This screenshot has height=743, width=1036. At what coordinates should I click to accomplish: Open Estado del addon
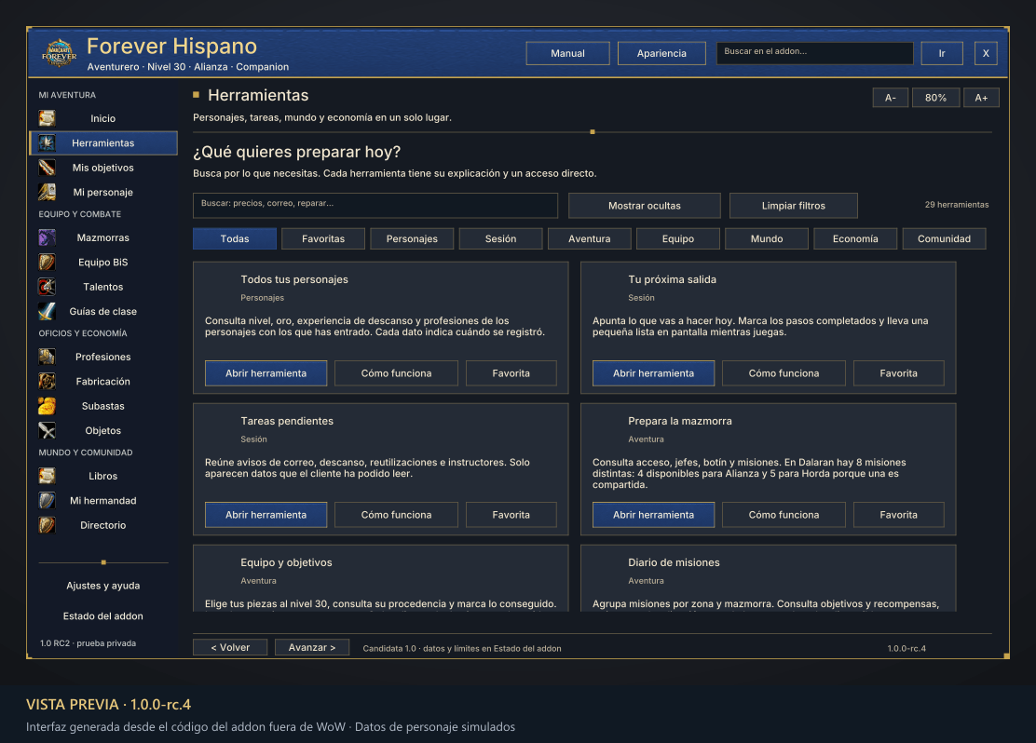[x=103, y=616]
